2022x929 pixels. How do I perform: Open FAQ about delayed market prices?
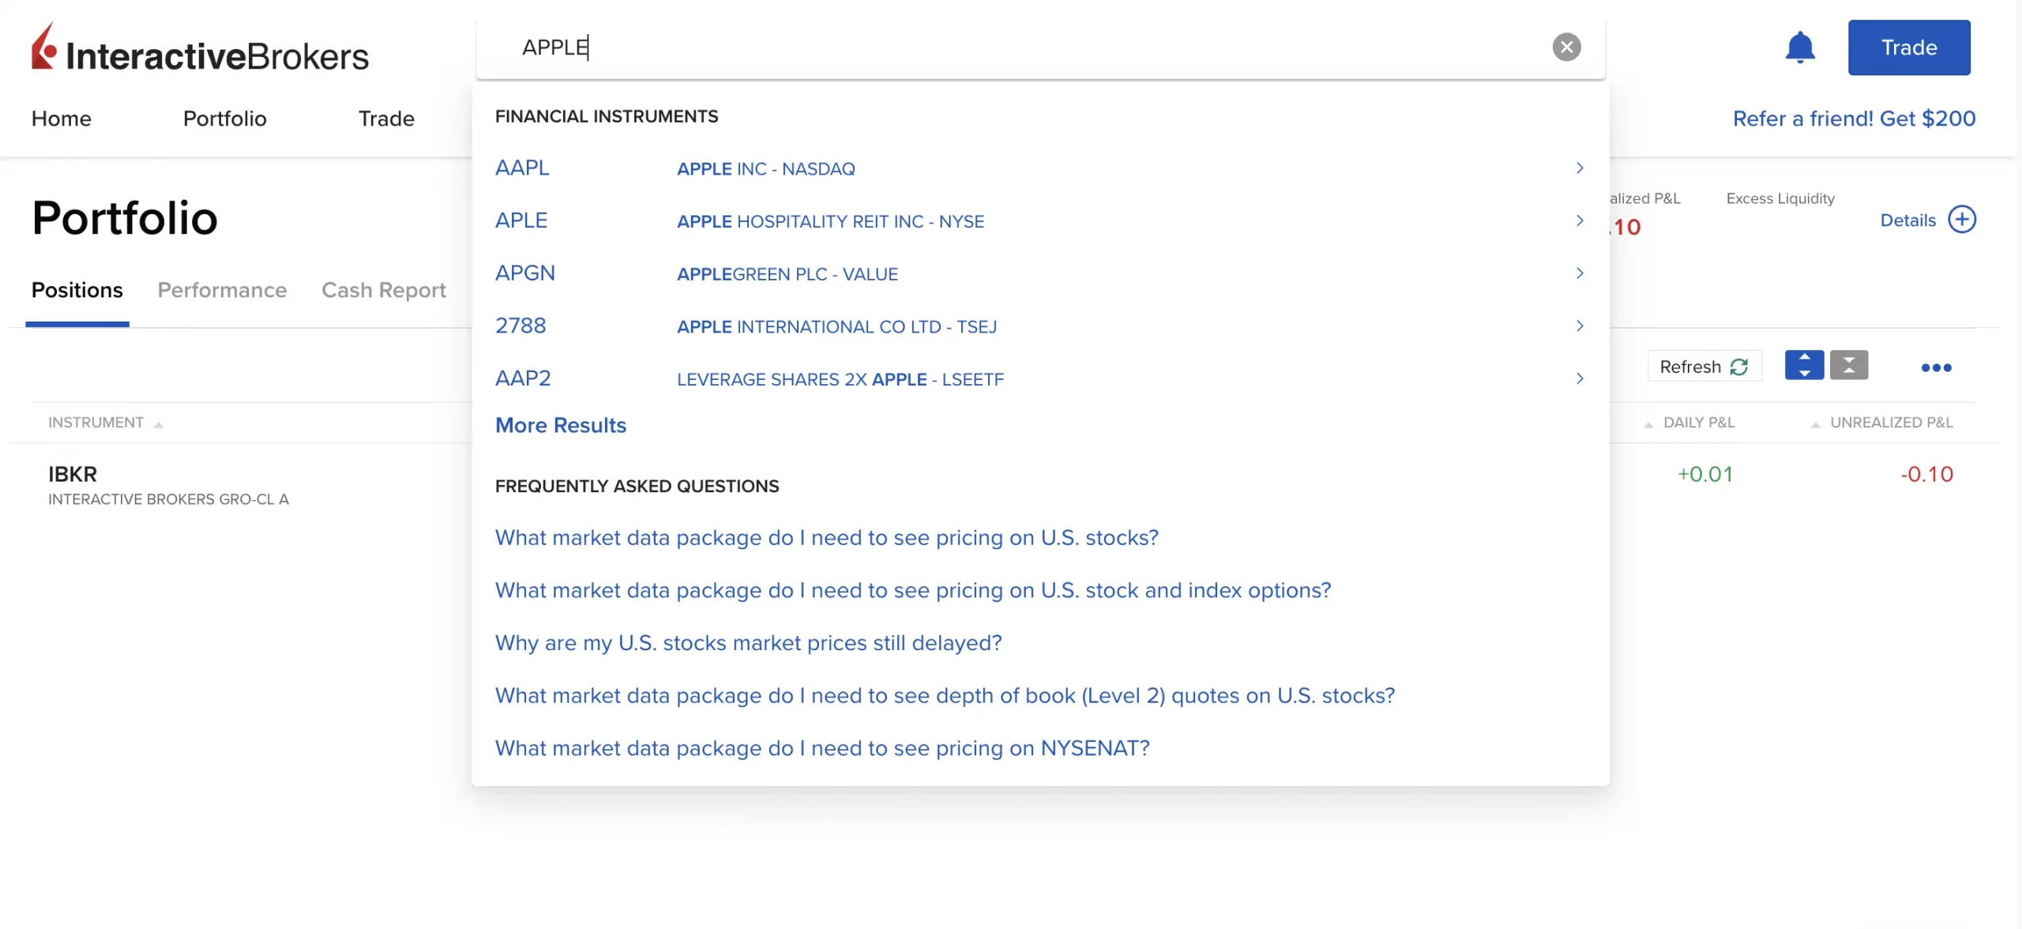(x=749, y=643)
